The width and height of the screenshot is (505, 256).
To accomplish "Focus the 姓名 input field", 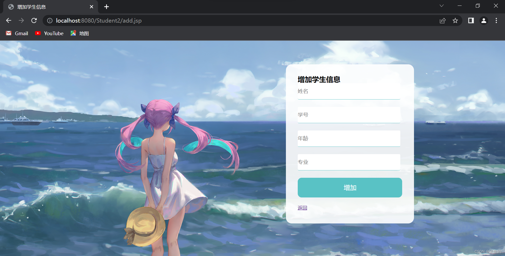I will click(349, 91).
